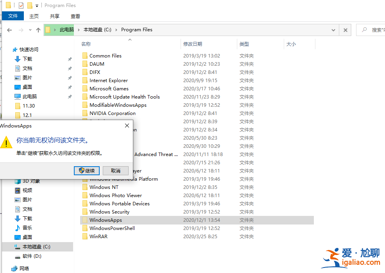This screenshot has width=385, height=273.
Task: Open the recent locations chevron beside back arrow
Action: 30,30
